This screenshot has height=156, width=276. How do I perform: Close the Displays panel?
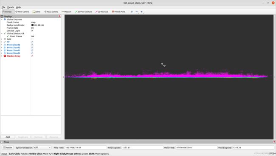click(x=60, y=16)
